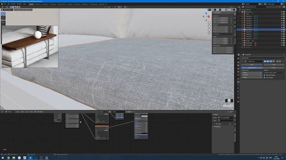Click the white Base Color swatch on shader node
286x160 pixels.
144,116
